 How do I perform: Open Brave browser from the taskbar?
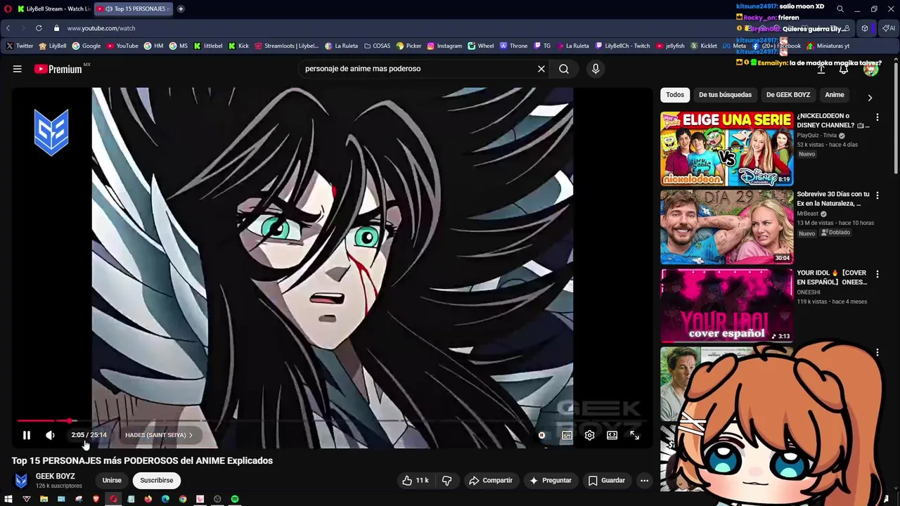96,499
